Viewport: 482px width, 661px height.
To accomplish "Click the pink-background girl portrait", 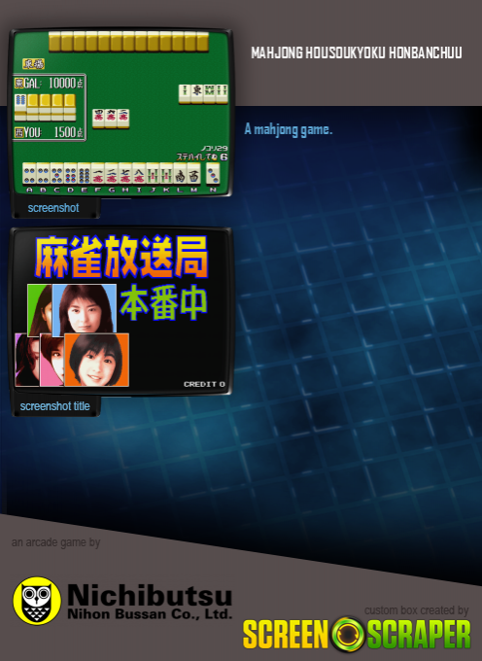I will coord(52,360).
